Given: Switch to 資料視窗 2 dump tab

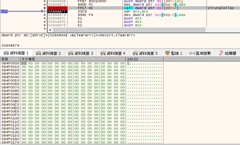Looking at the screenshot, I should pos(48,53).
